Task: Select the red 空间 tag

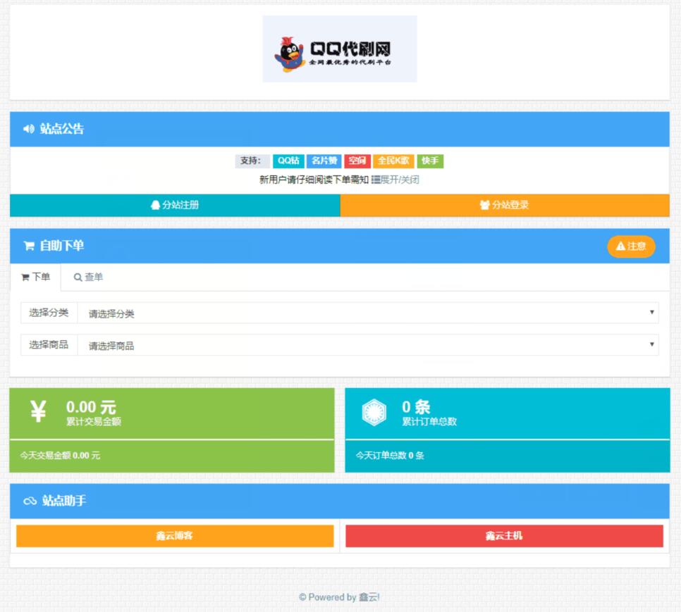Action: tap(357, 161)
